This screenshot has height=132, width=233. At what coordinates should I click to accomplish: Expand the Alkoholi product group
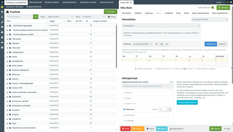[x=7, y=43]
